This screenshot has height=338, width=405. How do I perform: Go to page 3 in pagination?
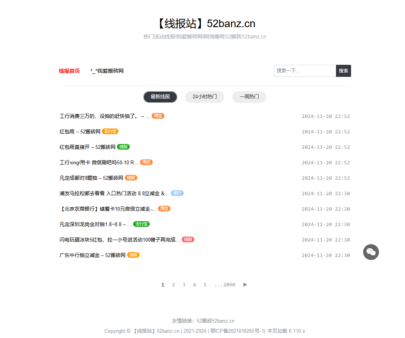(x=184, y=284)
